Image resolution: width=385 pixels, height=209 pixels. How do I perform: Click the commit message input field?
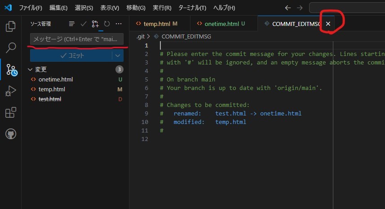pos(76,39)
